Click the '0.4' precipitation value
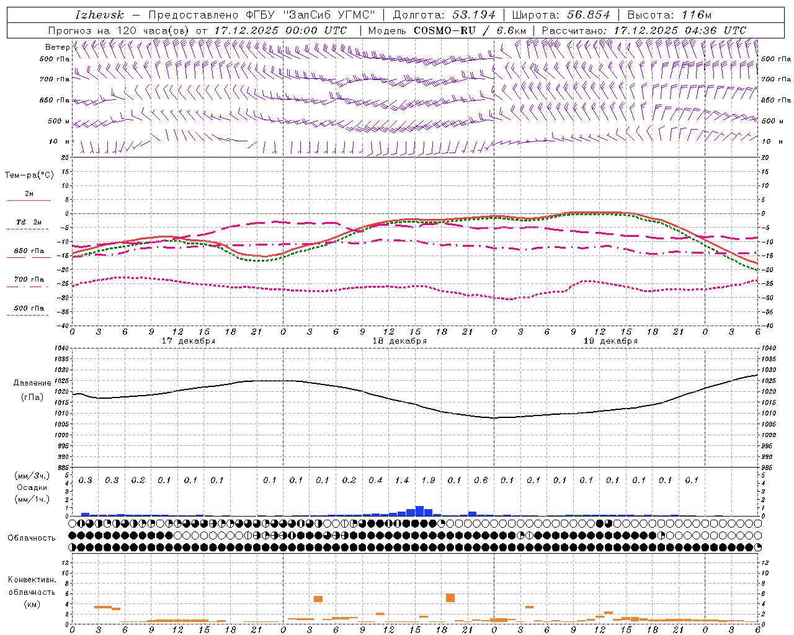Viewport: 794px width, 635px height. [375, 480]
